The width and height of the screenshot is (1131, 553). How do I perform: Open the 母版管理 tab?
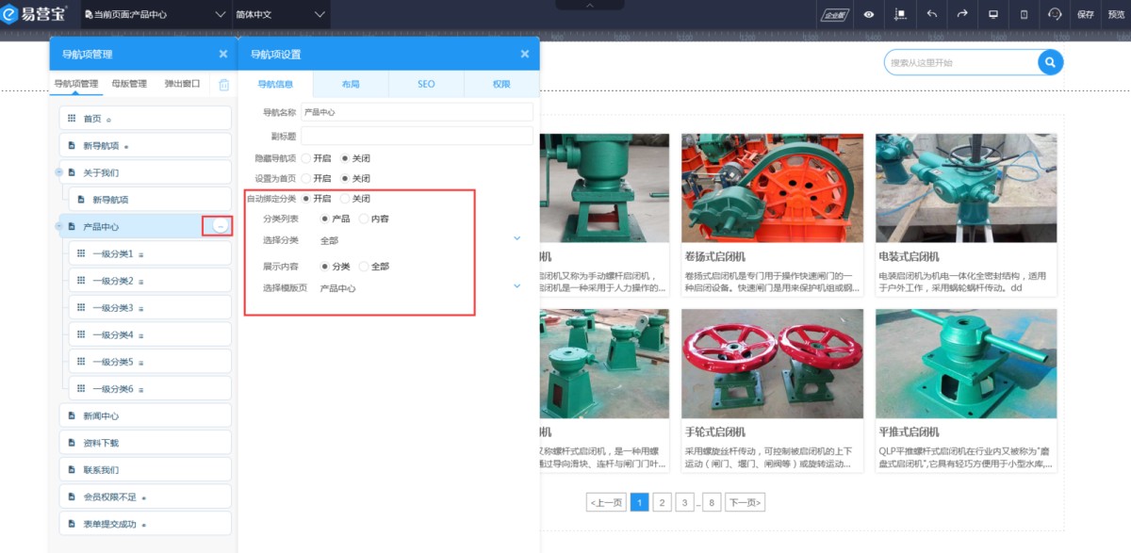129,84
